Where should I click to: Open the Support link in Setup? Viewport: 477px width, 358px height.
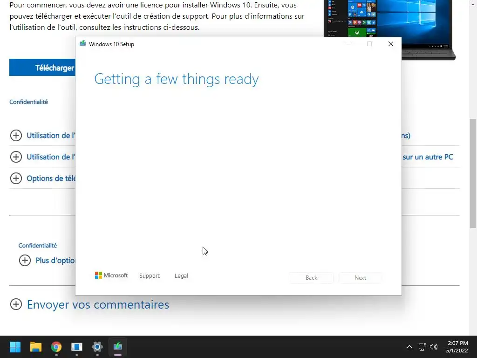click(x=150, y=275)
